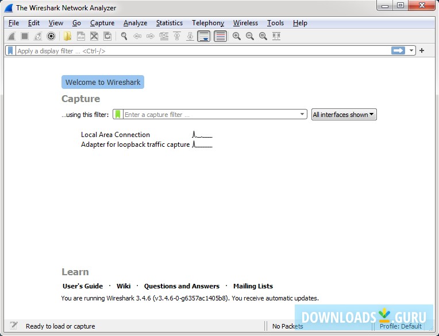The width and height of the screenshot is (439, 336).
Task: Restart current capture toolbar icon
Action: pos(38,36)
